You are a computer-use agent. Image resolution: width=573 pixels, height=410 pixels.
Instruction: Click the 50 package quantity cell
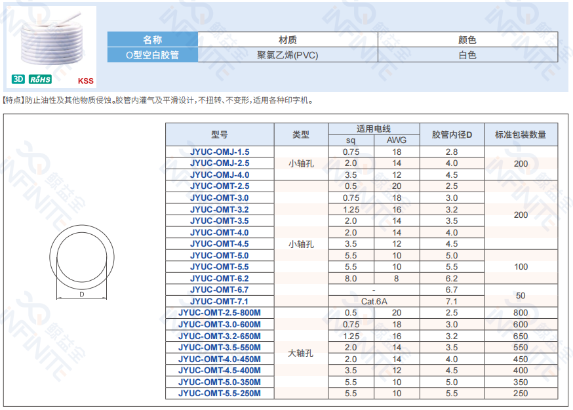(521, 295)
